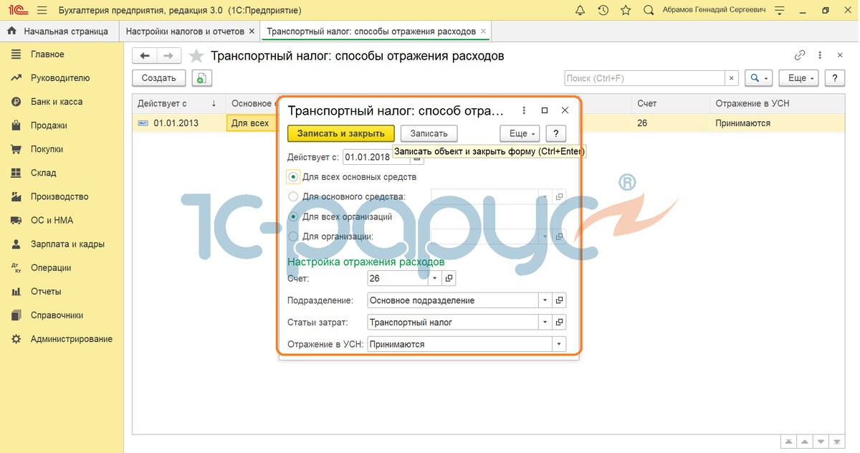Switch to Начальная страница tab
The width and height of the screenshot is (860, 453).
(59, 32)
